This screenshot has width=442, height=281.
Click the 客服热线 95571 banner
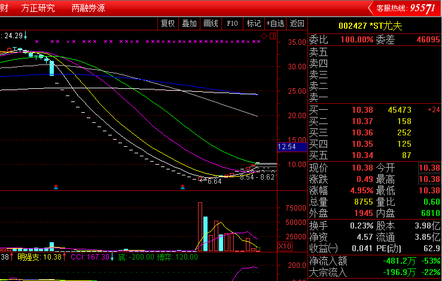tap(406, 8)
